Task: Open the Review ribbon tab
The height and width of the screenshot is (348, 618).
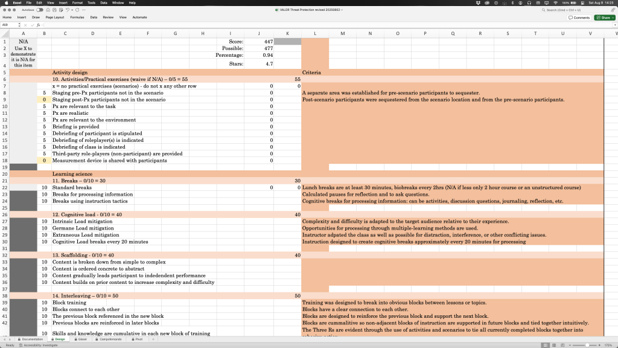Action: 108,18
